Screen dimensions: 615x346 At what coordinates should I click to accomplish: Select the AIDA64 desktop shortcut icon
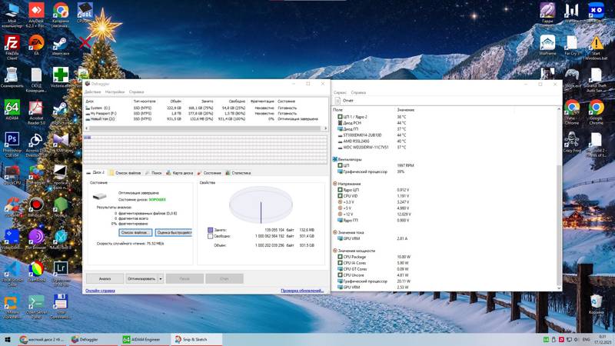12,108
